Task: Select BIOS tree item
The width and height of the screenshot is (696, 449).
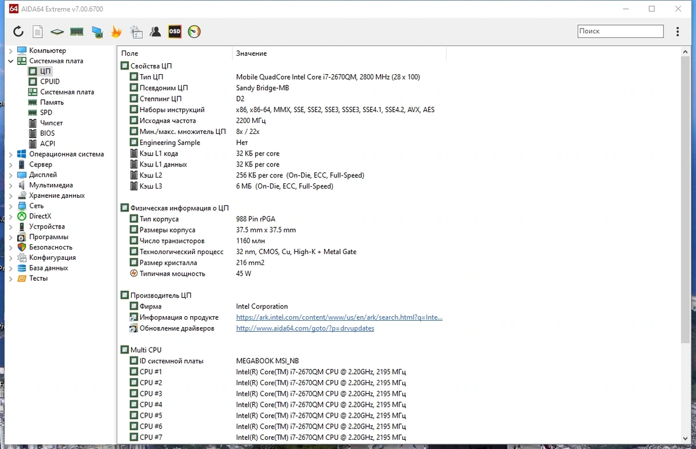Action: point(48,133)
